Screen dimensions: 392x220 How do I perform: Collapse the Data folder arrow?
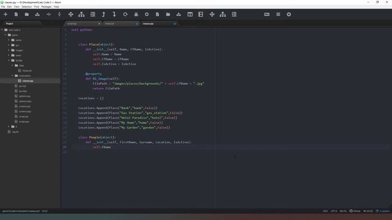tap(12, 65)
